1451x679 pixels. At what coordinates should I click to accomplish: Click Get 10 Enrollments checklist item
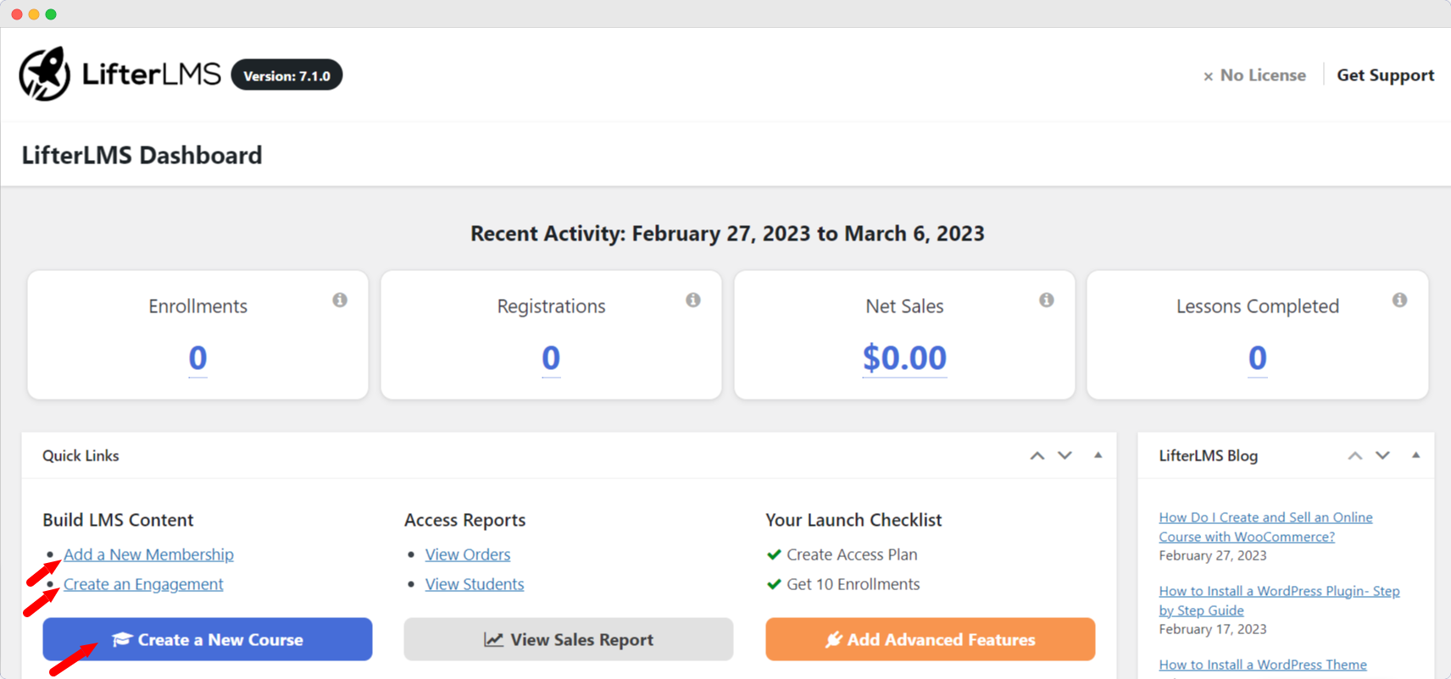(x=853, y=584)
